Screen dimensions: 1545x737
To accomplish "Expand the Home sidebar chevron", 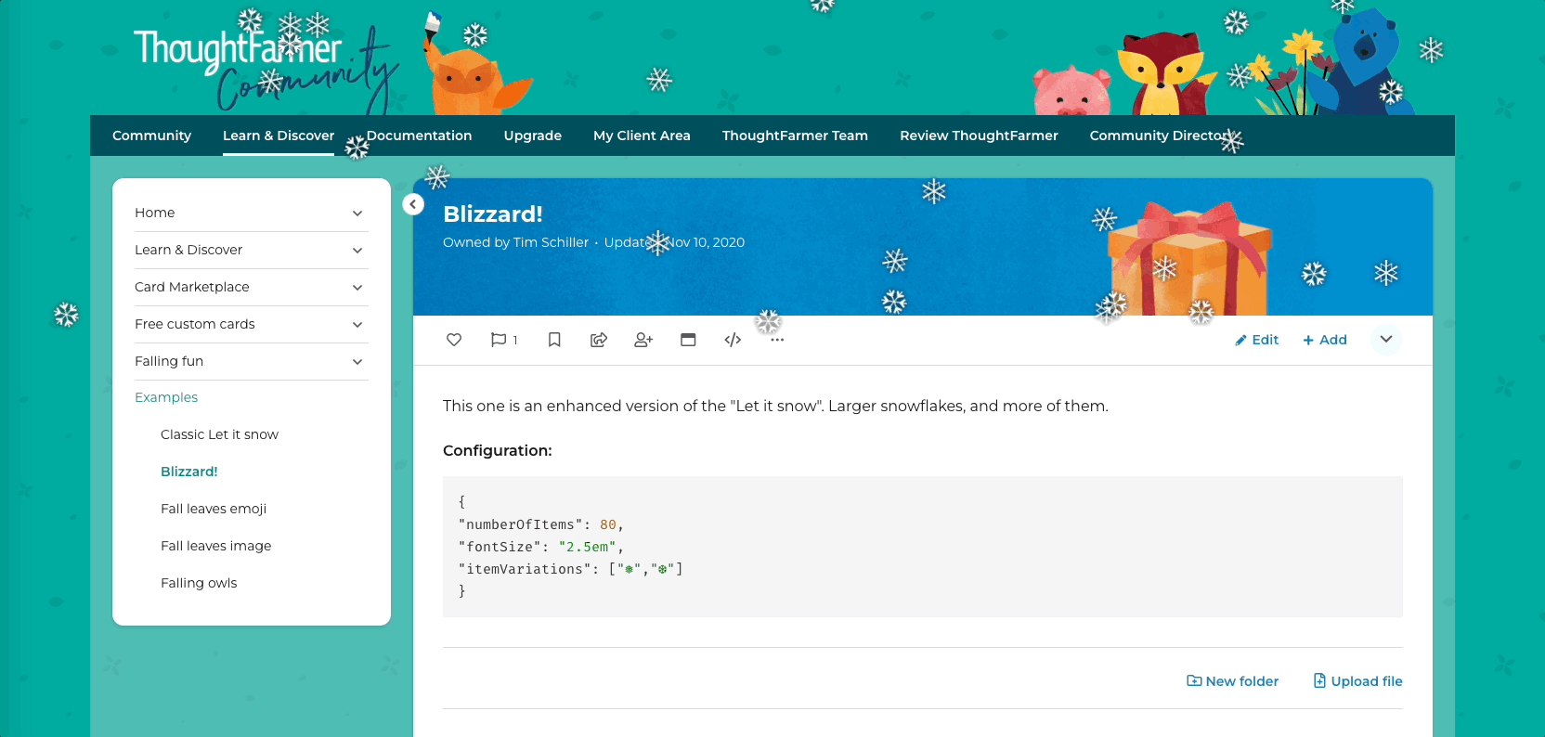I will (357, 213).
